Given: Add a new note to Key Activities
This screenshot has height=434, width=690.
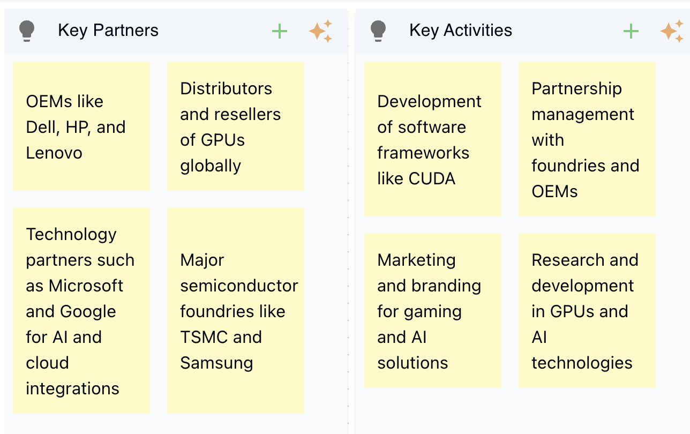Looking at the screenshot, I should click(631, 31).
